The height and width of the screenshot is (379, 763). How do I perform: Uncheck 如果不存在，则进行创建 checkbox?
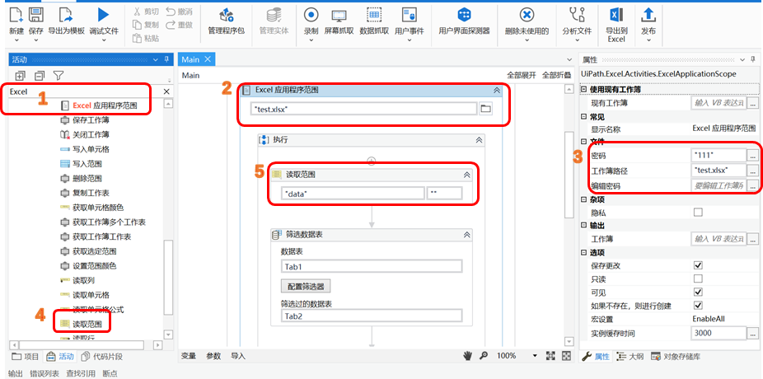coord(698,306)
